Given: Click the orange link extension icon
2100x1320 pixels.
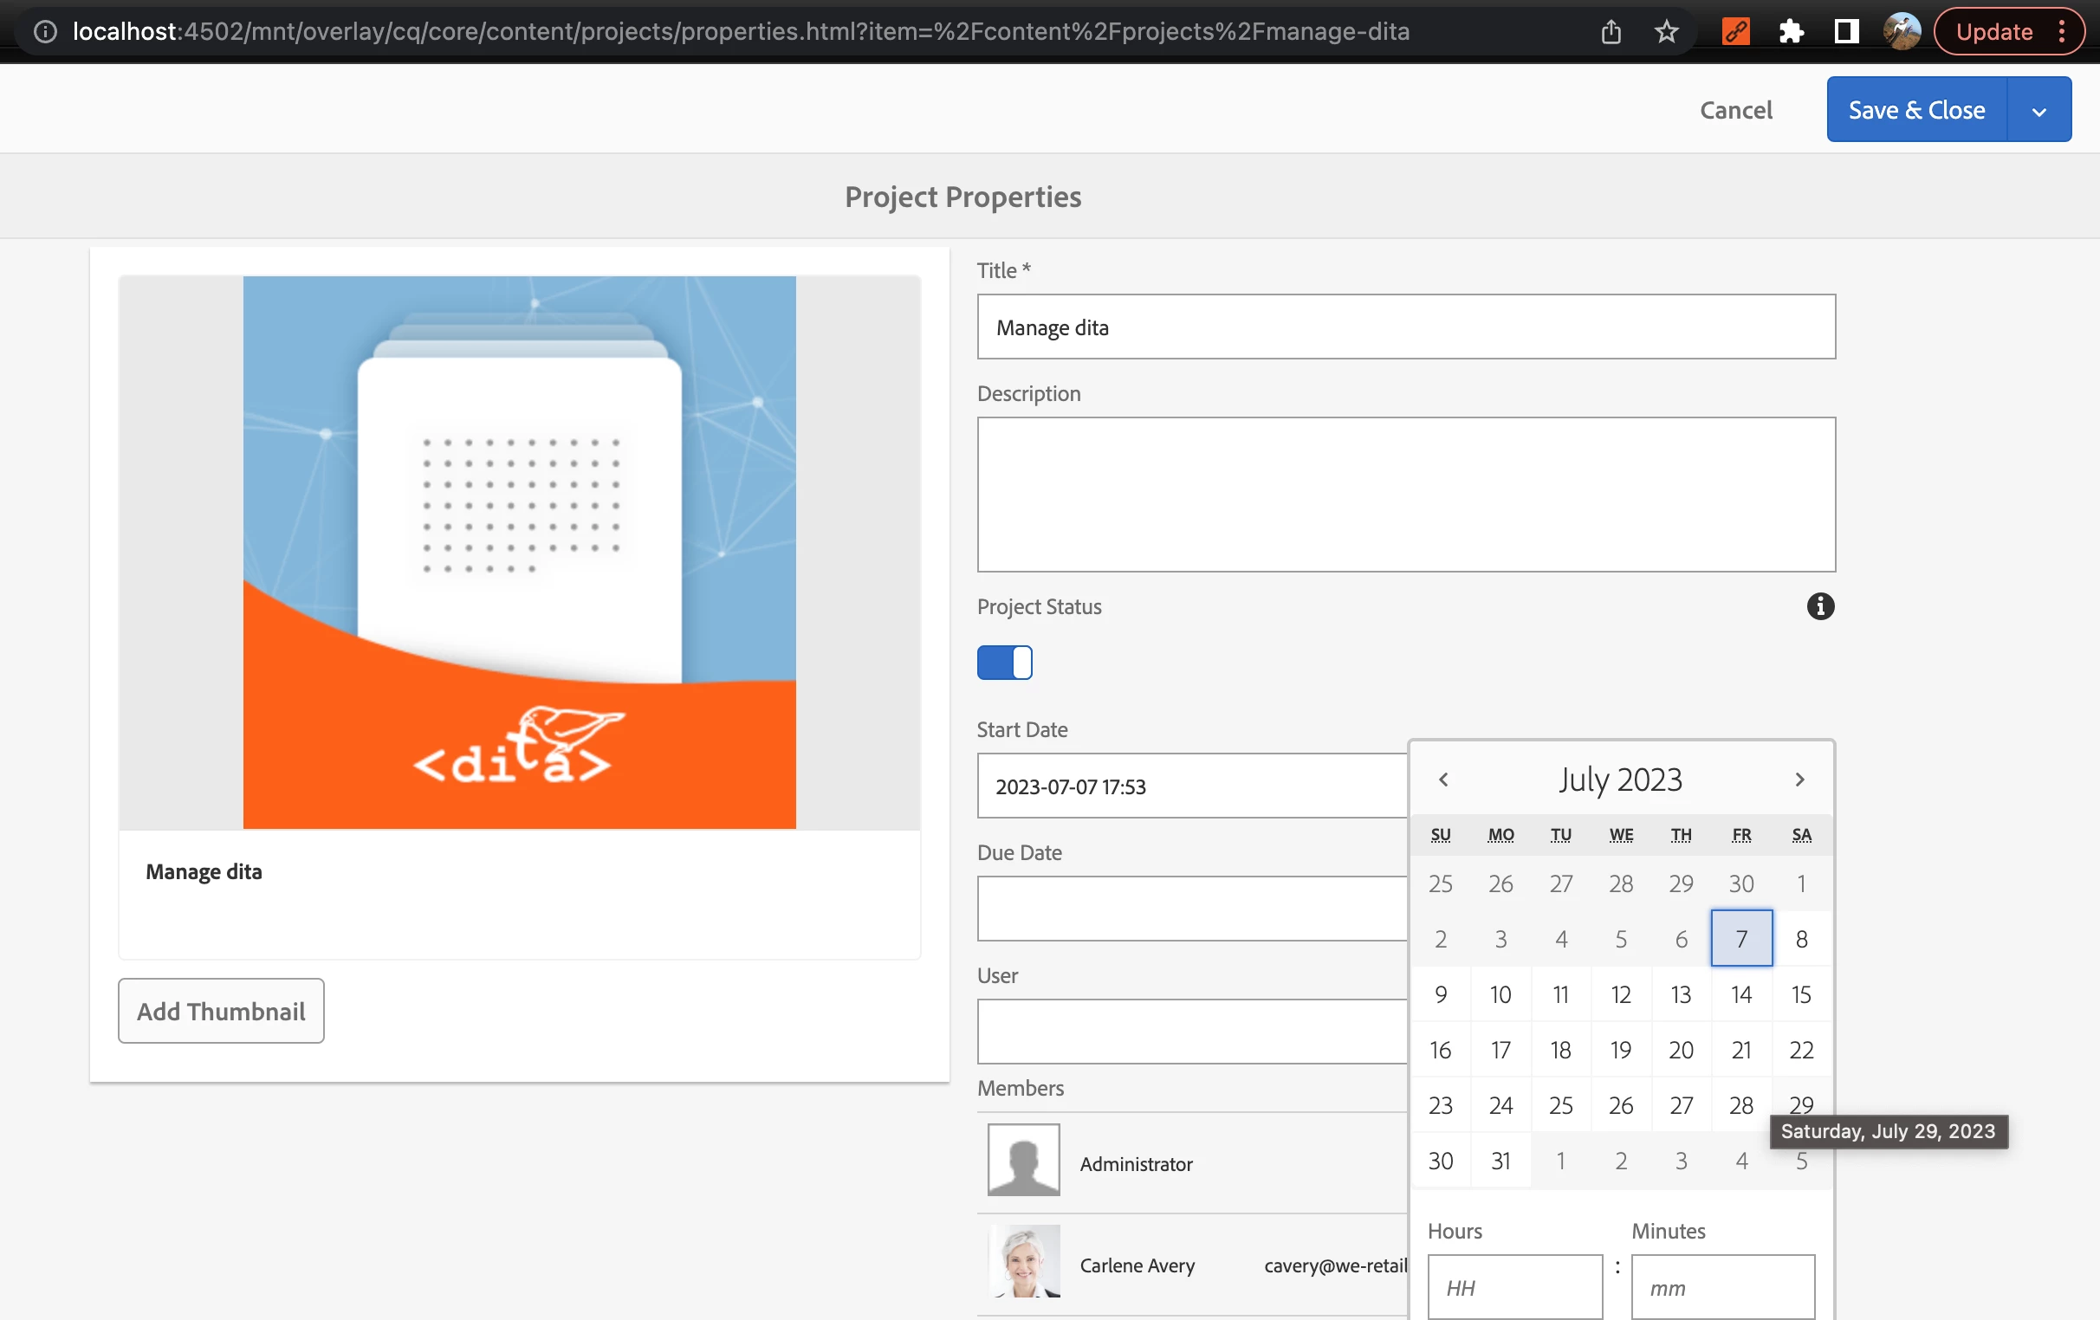Looking at the screenshot, I should (1734, 32).
